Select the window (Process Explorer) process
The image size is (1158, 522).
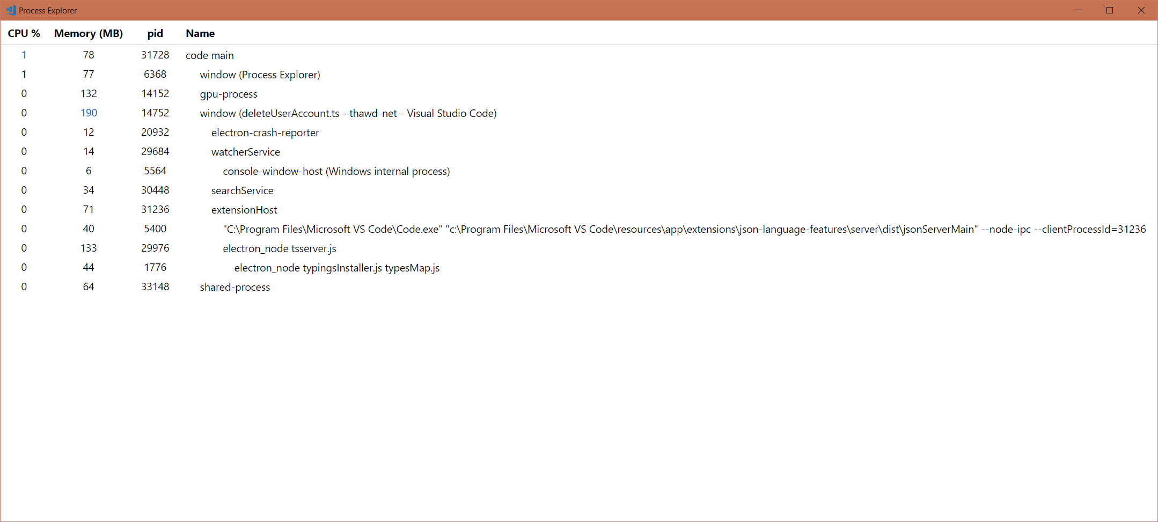coord(260,75)
